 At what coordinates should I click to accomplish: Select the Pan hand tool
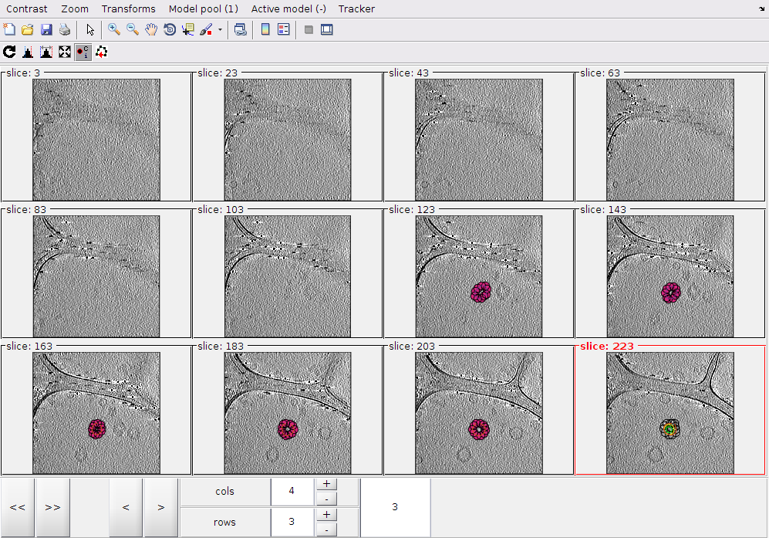pos(151,29)
